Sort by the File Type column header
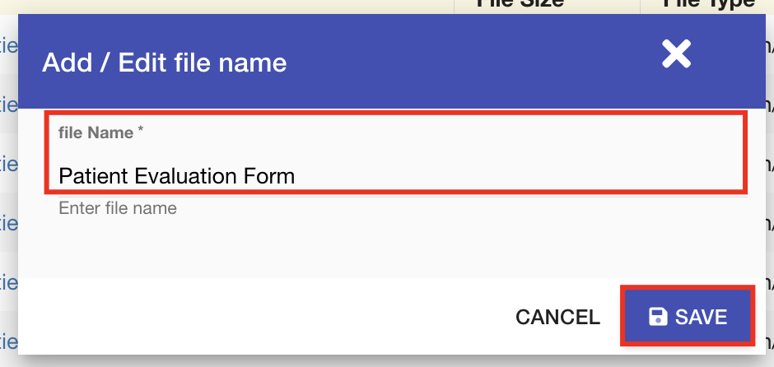The width and height of the screenshot is (774, 367). 708,4
